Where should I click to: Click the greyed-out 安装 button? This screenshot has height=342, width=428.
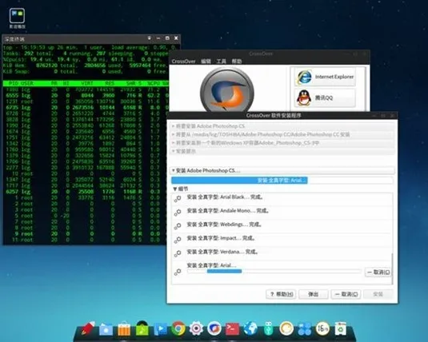(x=378, y=294)
